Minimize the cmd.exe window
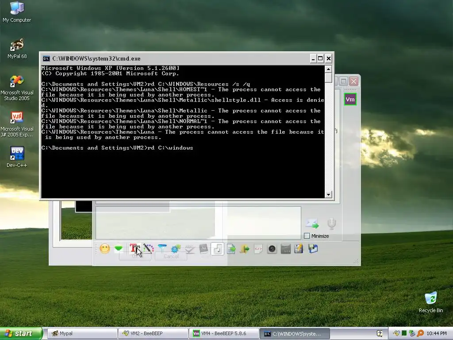 point(313,59)
